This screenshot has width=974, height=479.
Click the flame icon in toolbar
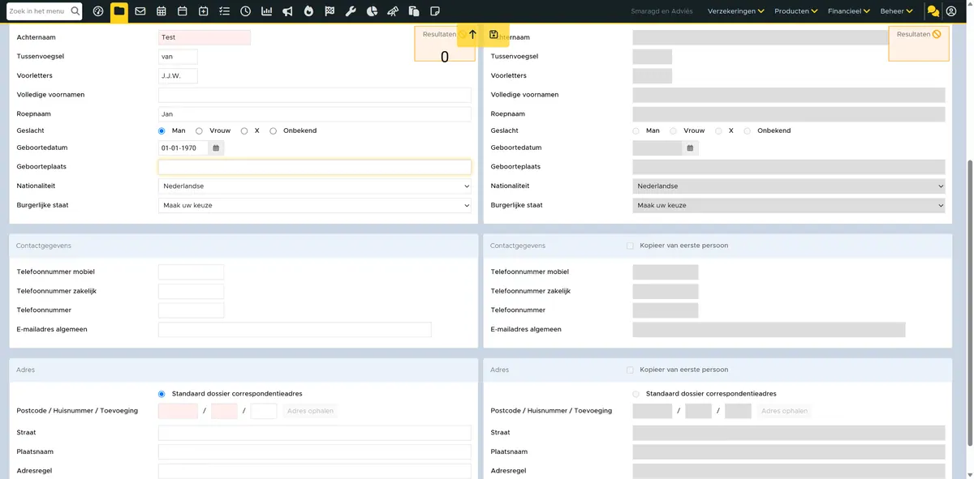pos(308,11)
